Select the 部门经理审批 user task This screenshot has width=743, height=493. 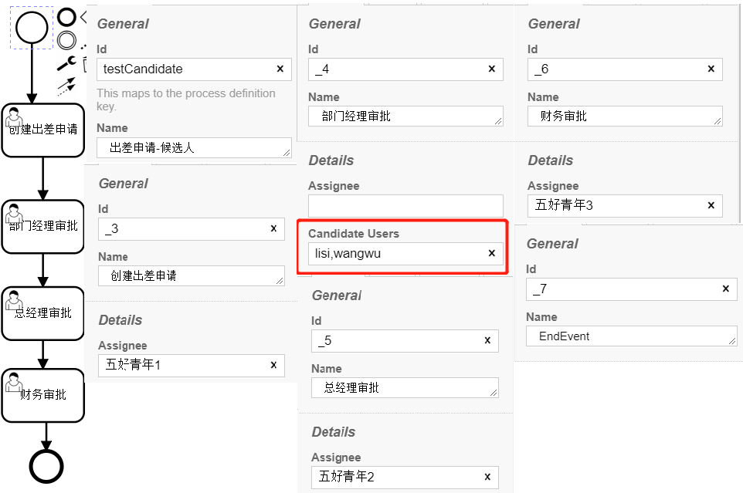coord(43,227)
